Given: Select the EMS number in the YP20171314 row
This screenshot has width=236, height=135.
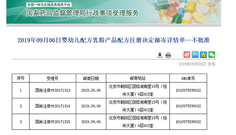Looking at the screenshot, I should pos(188,106).
